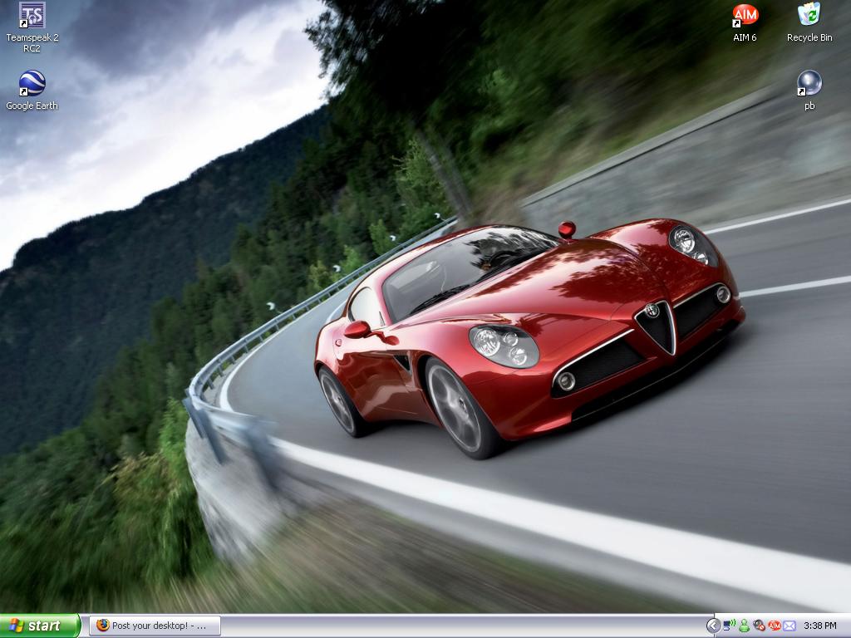Open the green Messenger buddy tray icon
Viewport: 851px width, 638px height.
[745, 626]
